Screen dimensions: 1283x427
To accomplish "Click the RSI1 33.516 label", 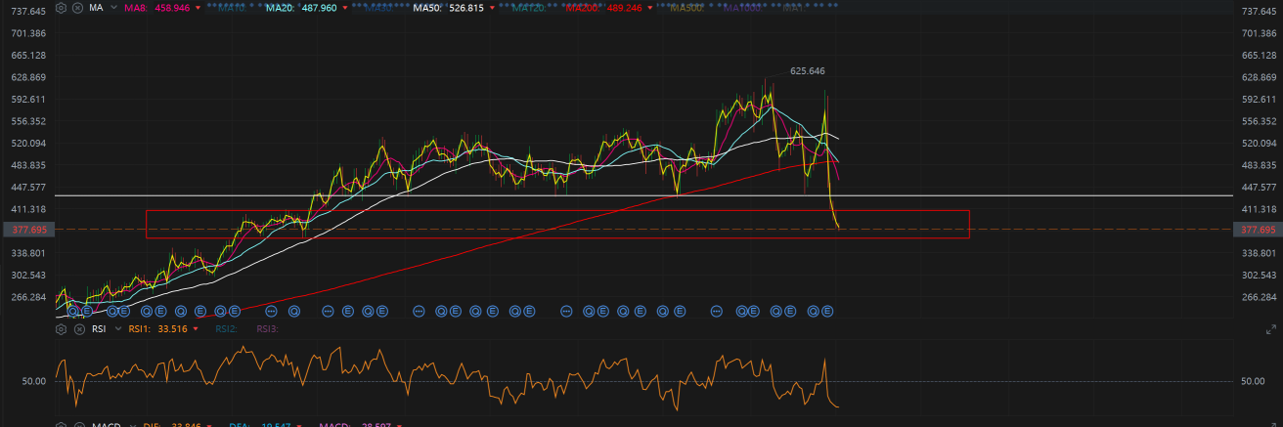I will 157,329.
